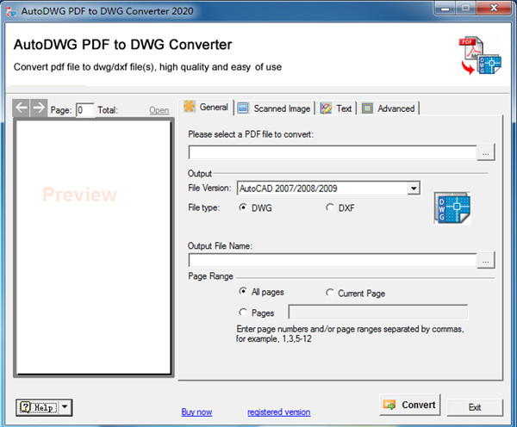
Task: Click the PDF to DWG logo in header
Action: pyautogui.click(x=480, y=55)
